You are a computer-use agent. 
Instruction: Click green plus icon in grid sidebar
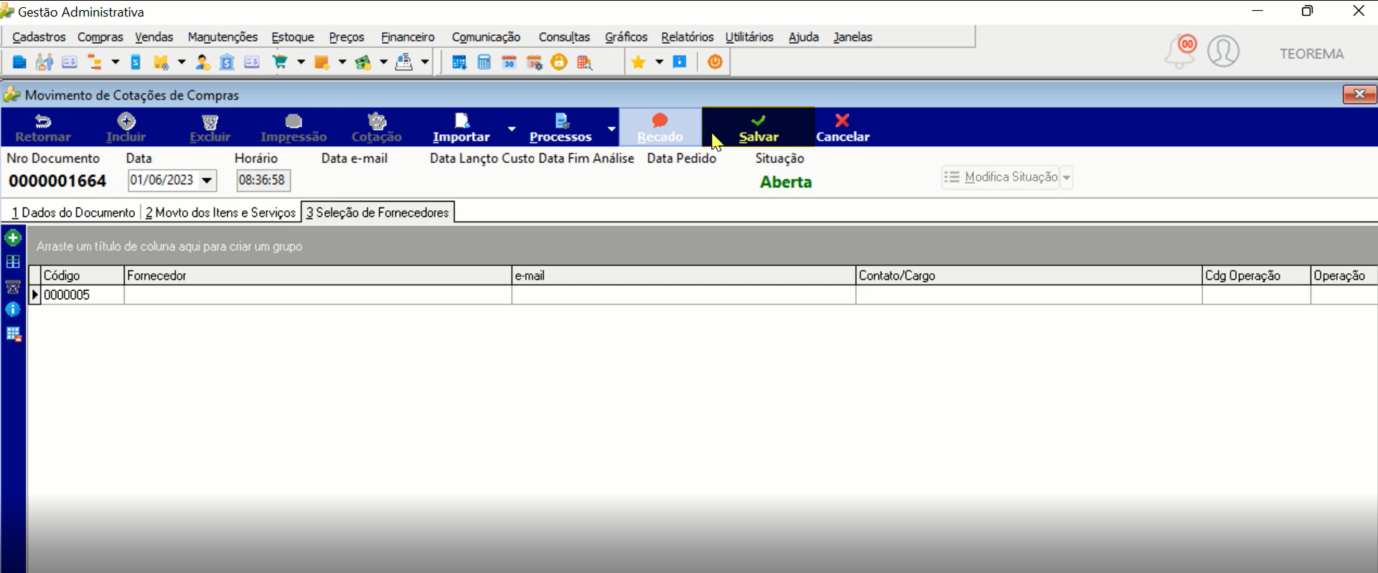[x=13, y=237]
